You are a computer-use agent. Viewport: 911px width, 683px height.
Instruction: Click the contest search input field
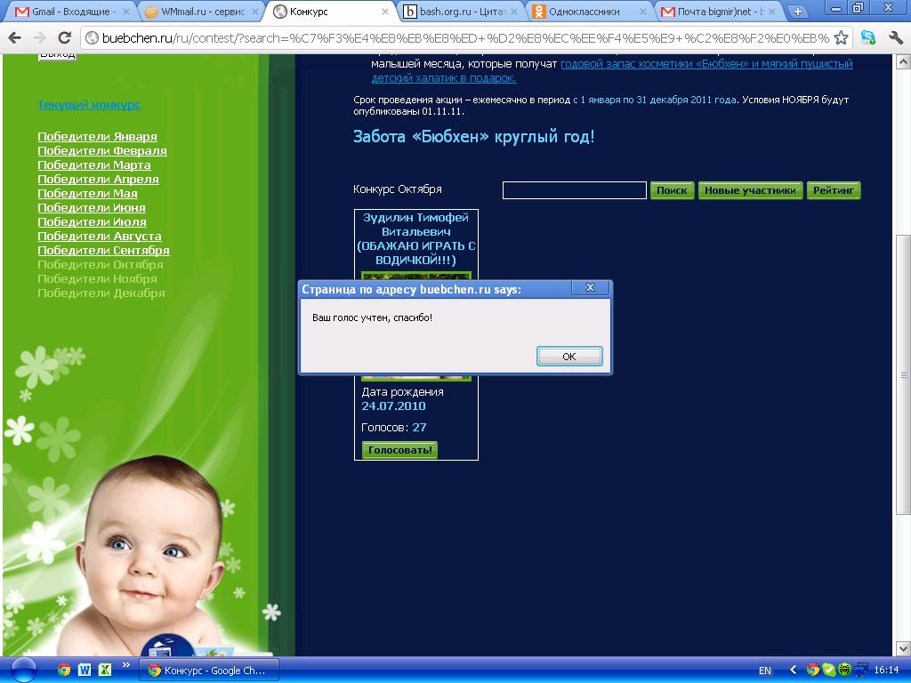click(x=574, y=190)
